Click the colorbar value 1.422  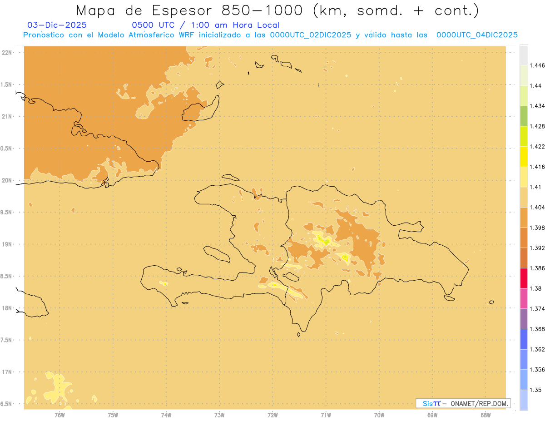tap(538, 146)
